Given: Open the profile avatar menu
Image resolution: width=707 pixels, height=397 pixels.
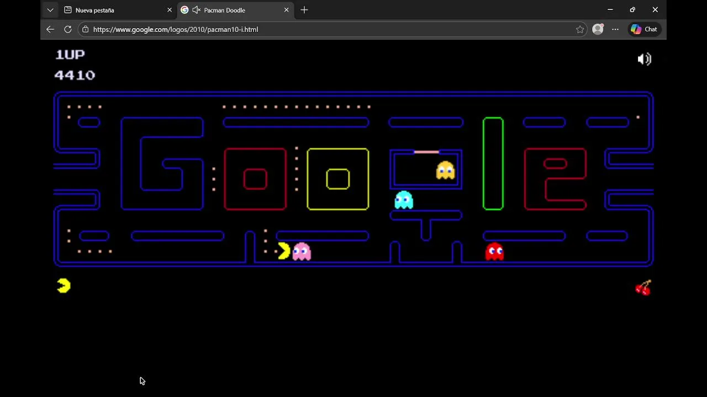Looking at the screenshot, I should [x=598, y=29].
